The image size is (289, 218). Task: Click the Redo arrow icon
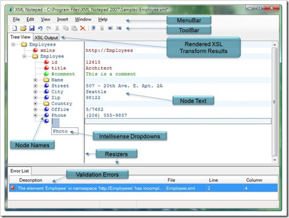(x=49, y=28)
